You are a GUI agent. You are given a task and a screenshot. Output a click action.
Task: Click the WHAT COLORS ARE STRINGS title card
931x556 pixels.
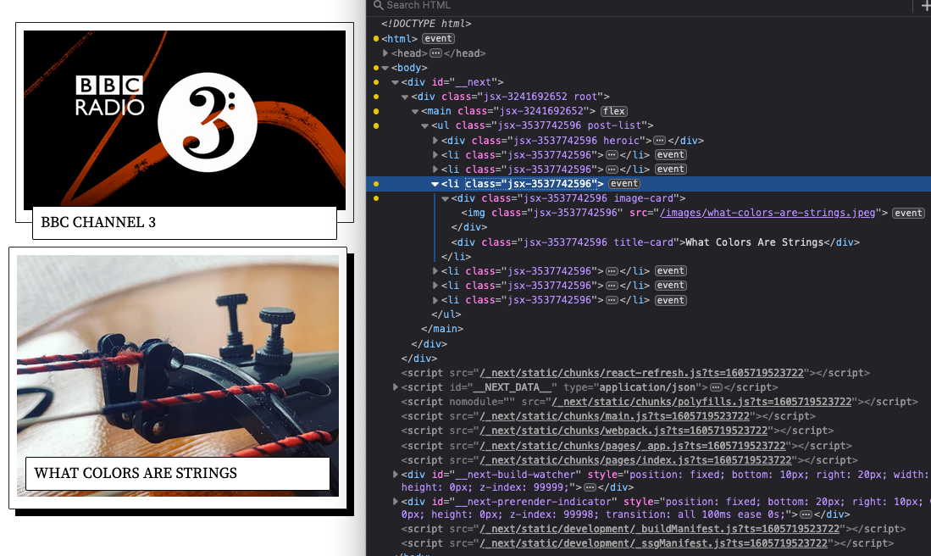[x=178, y=474]
